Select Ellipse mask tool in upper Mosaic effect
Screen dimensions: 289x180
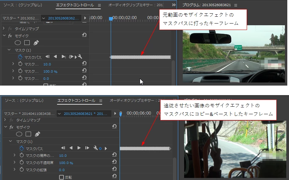[x=18, y=43]
